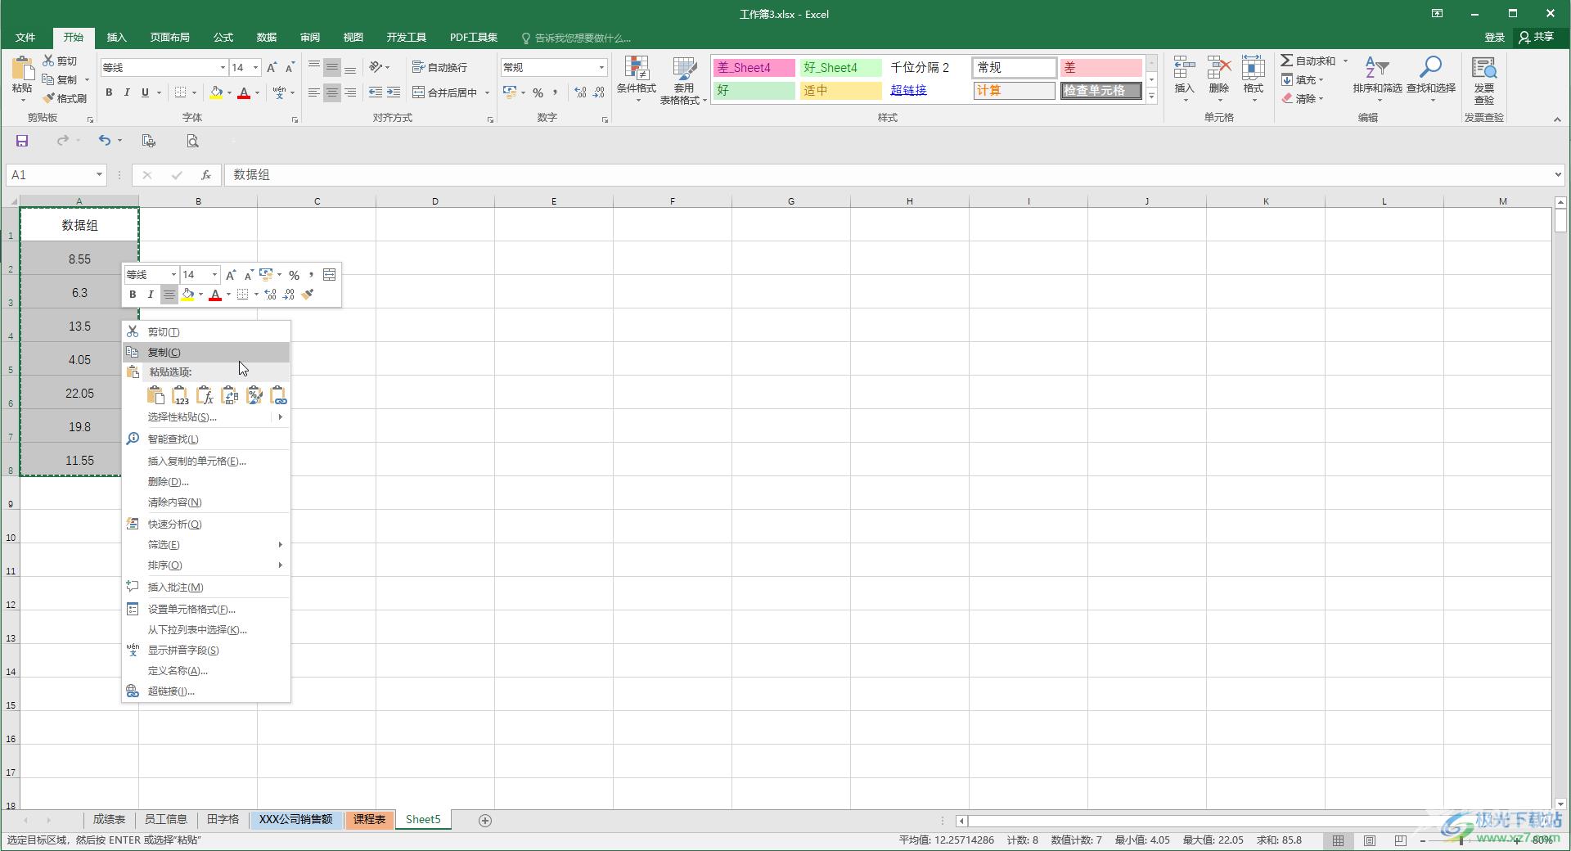Open the Insert (插入) ribbon tab
The image size is (1571, 851).
click(x=116, y=38)
